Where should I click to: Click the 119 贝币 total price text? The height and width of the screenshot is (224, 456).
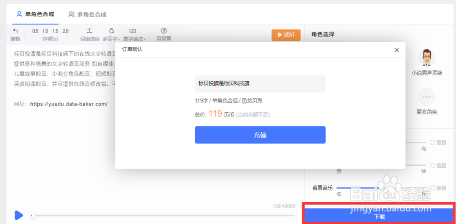[221, 114]
